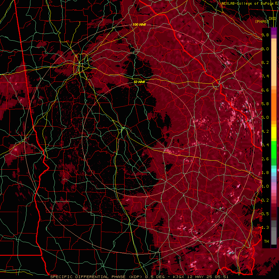Click the -1.3 value on the color scale
The width and height of the screenshot is (279, 279).
pyautogui.click(x=264, y=228)
